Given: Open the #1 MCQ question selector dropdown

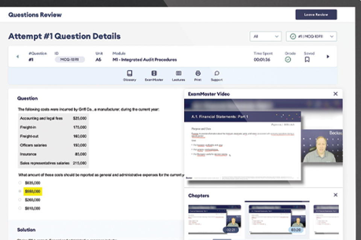Looking at the screenshot, I should pyautogui.click(x=311, y=36).
